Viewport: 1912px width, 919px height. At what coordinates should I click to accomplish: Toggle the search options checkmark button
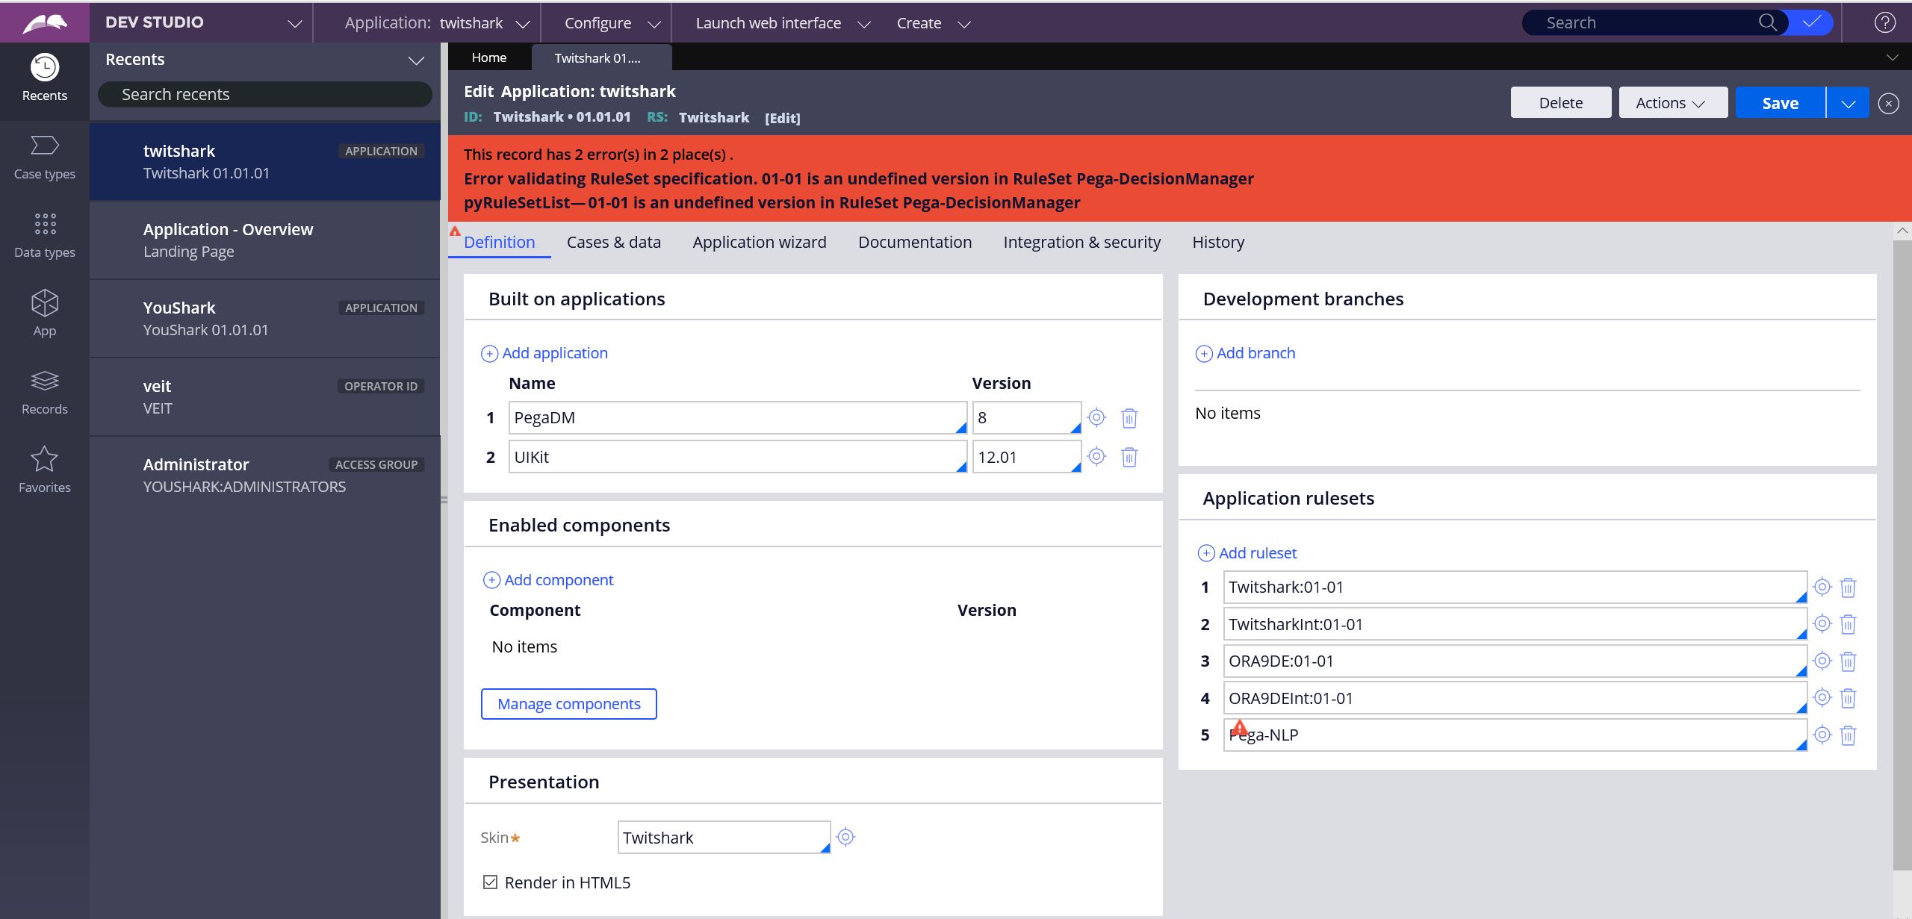point(1811,22)
